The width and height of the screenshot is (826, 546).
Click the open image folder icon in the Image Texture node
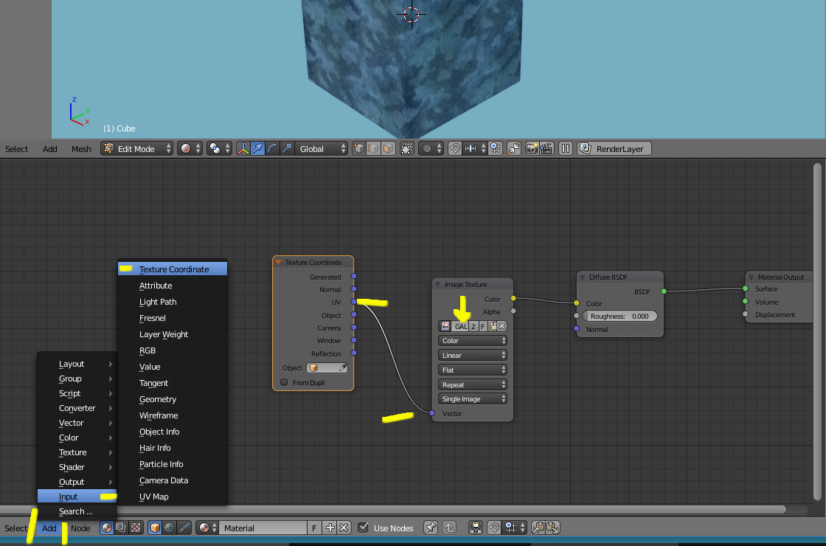[x=492, y=326]
